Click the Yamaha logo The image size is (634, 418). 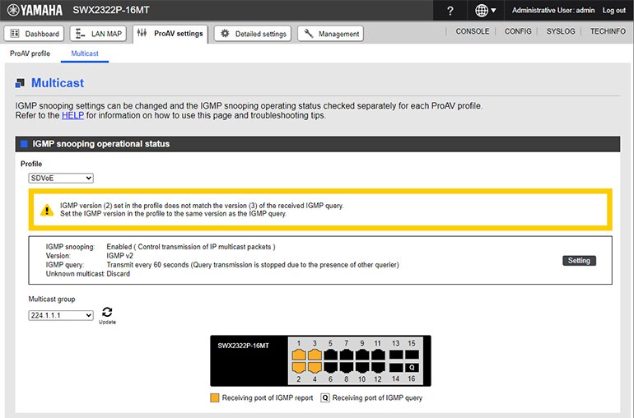(x=33, y=11)
